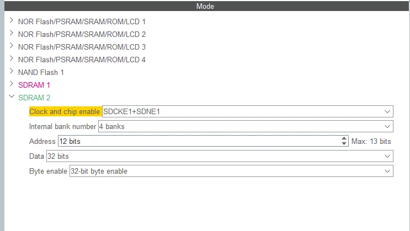Select the NAND Flash 1 row

click(x=41, y=72)
